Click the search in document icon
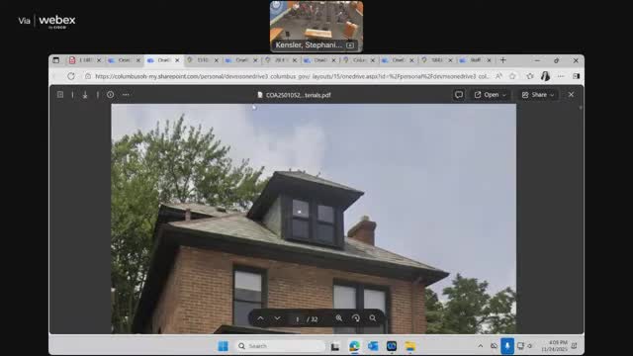 (373, 318)
